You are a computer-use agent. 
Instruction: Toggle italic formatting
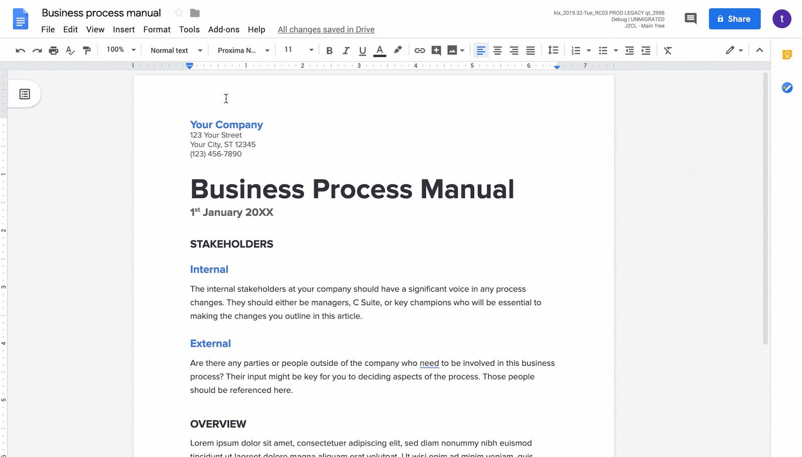(x=346, y=50)
